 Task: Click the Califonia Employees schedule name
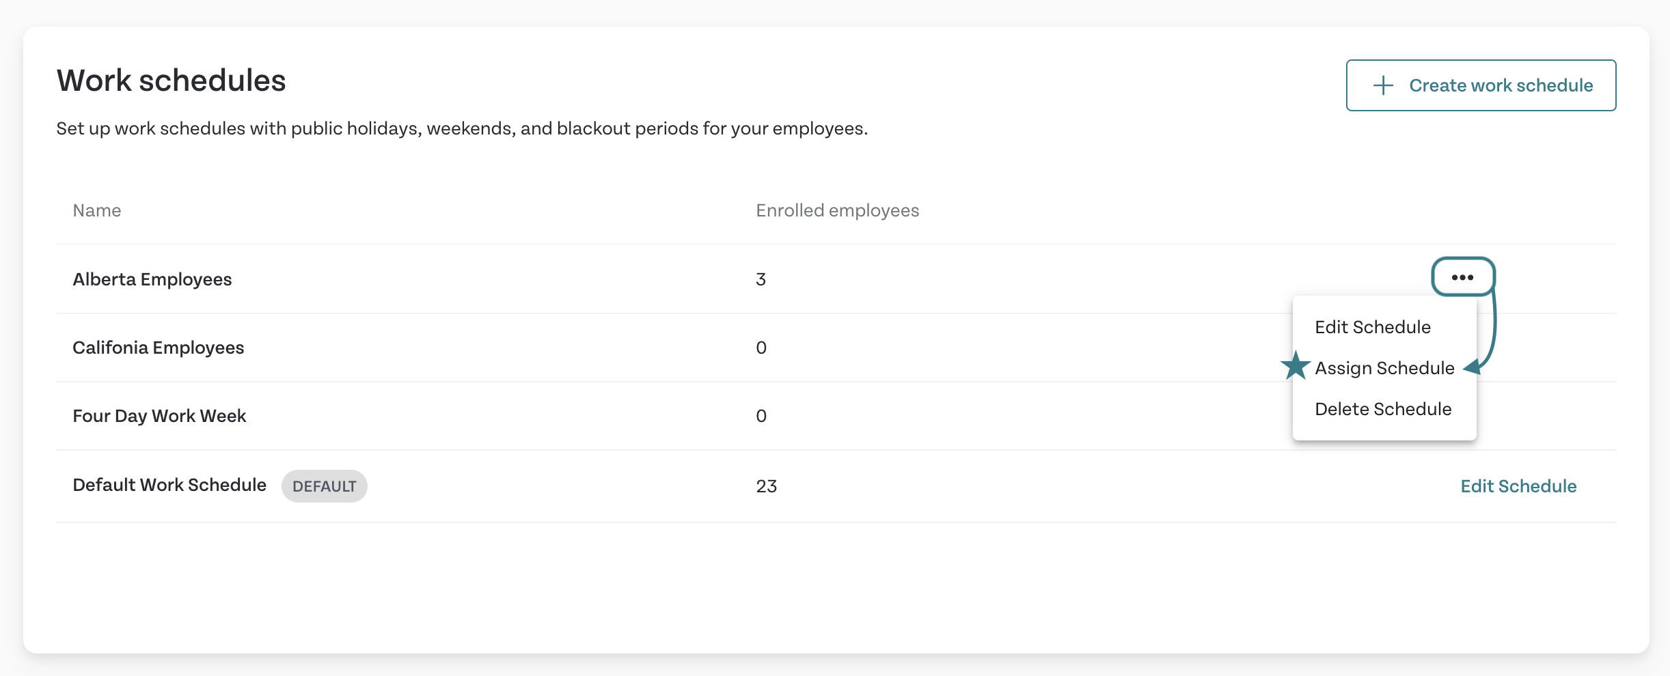tap(159, 348)
